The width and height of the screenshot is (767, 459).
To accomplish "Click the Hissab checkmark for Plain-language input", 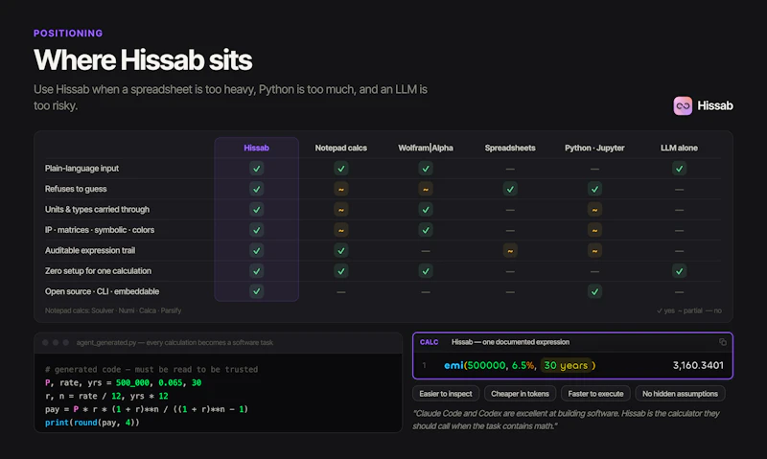I will (x=256, y=168).
